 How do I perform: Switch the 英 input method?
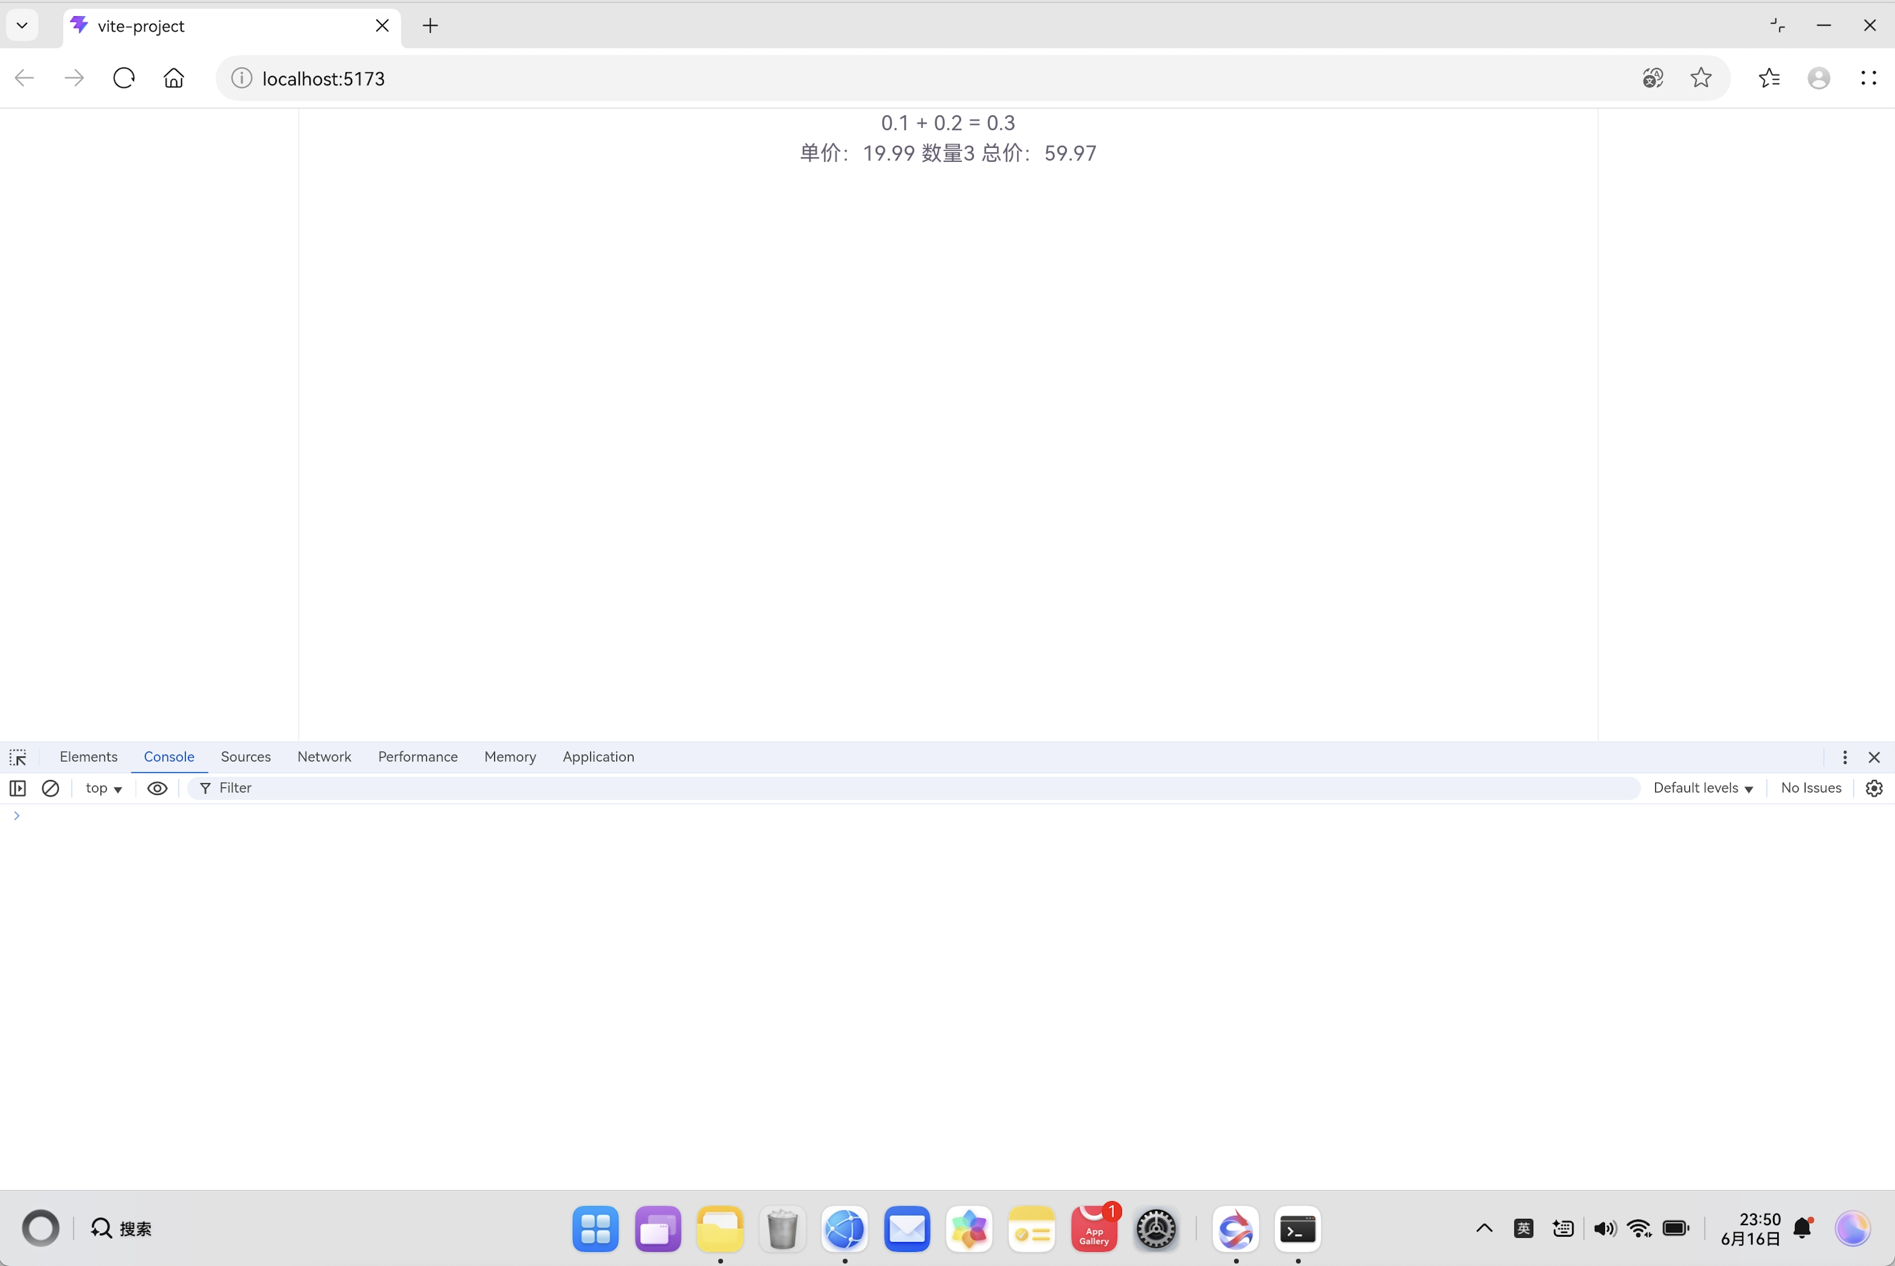(x=1524, y=1228)
